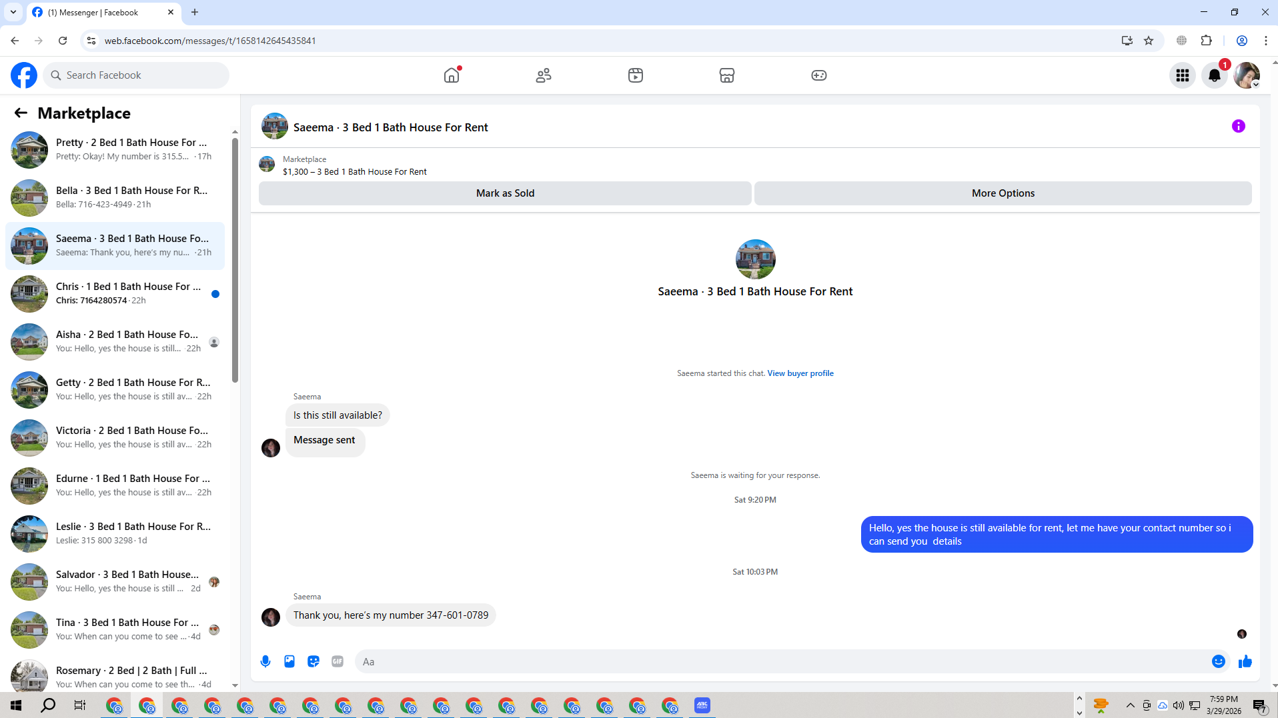The height and width of the screenshot is (718, 1278).
Task: Open Salvador's 3 Bed 1 Bath conversation
Action: 115,582
